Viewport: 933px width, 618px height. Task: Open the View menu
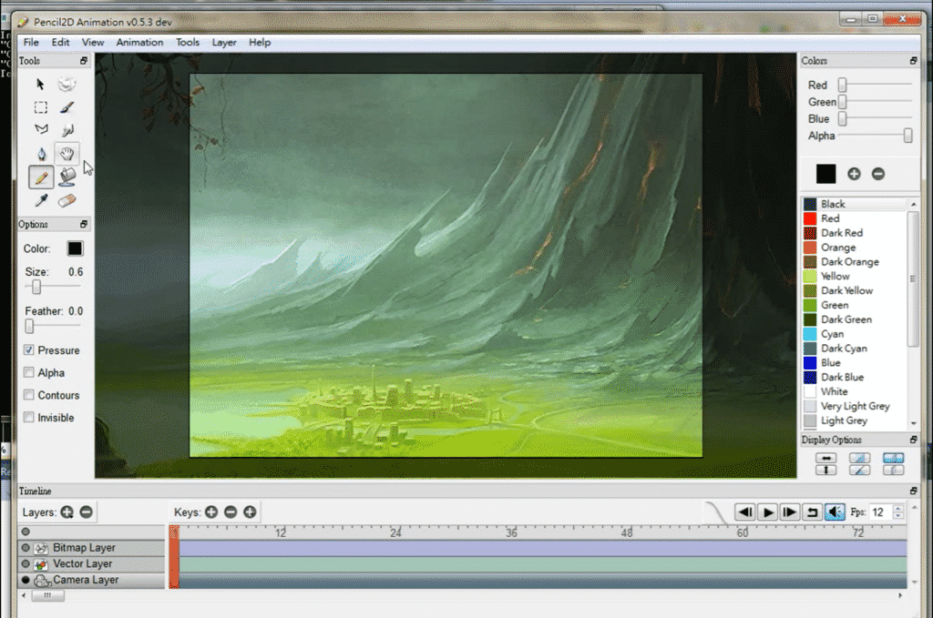(93, 42)
